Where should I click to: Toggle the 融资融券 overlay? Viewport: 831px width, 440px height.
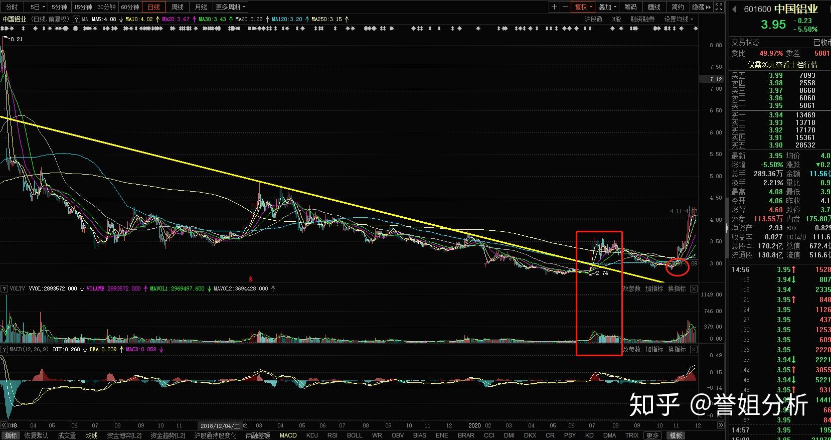(642, 19)
